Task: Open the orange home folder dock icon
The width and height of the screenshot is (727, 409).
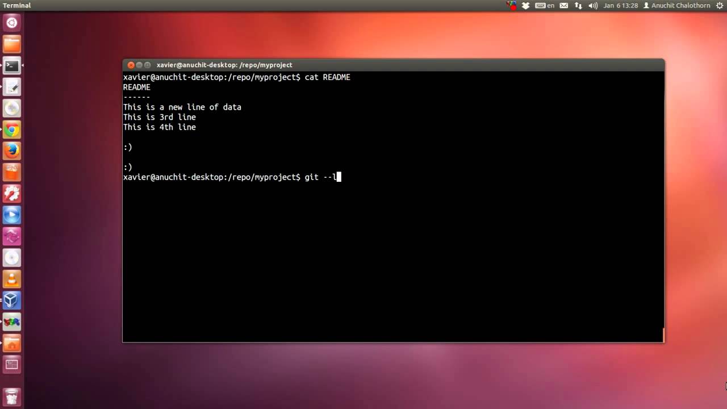Action: tap(12, 343)
